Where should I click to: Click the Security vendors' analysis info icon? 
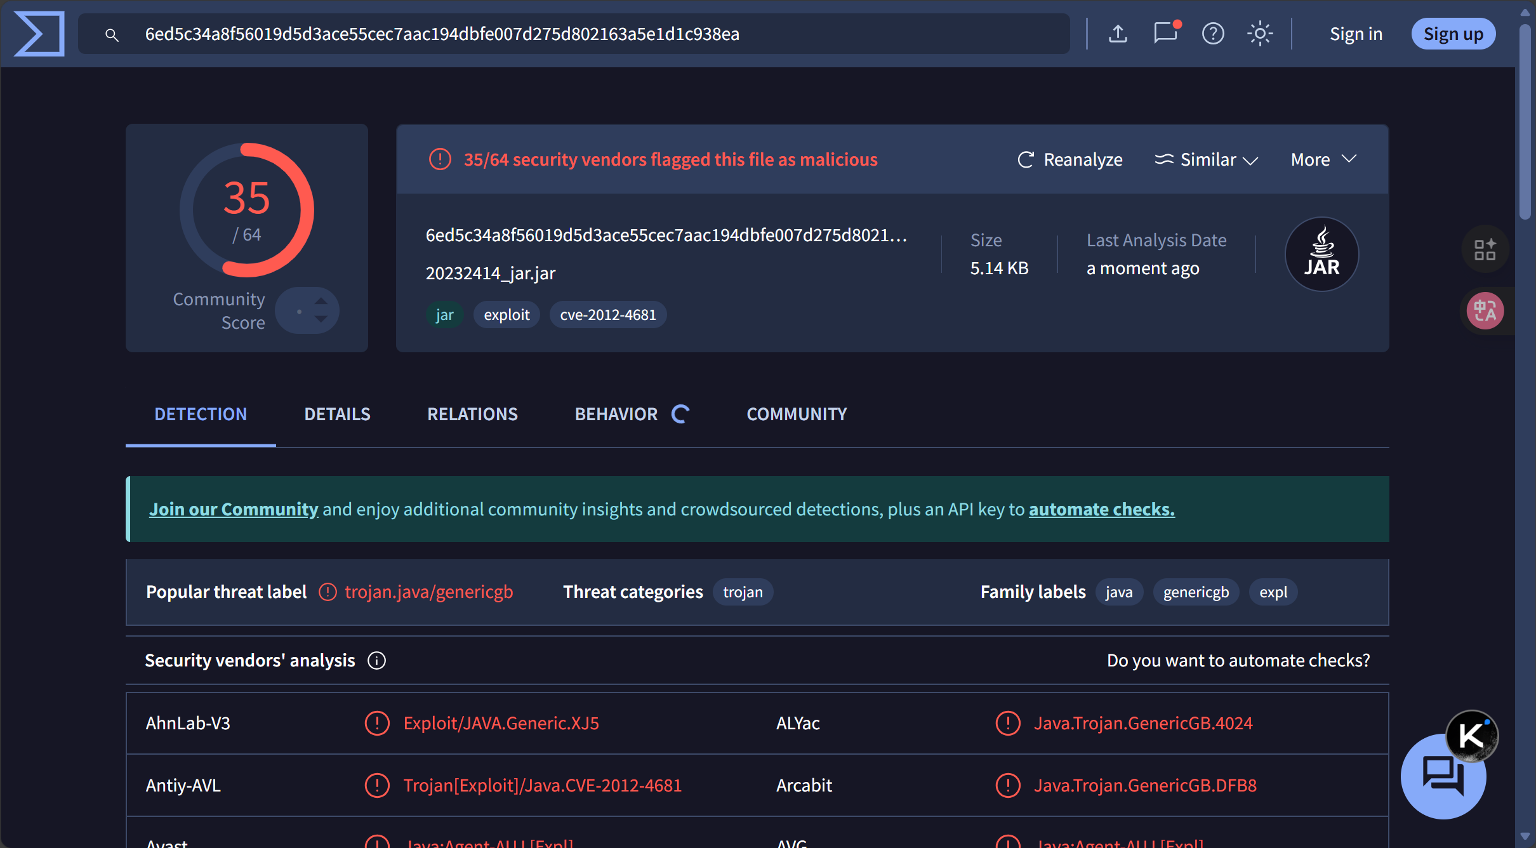(376, 661)
